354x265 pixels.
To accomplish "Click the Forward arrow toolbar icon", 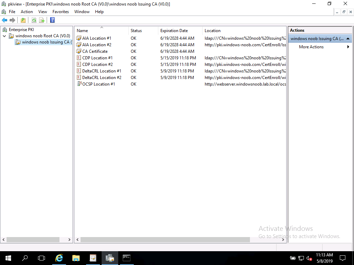I will pos(12,20).
